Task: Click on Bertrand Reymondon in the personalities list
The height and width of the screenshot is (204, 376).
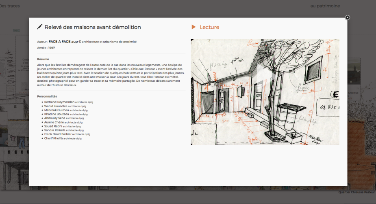Action: [x=59, y=102]
